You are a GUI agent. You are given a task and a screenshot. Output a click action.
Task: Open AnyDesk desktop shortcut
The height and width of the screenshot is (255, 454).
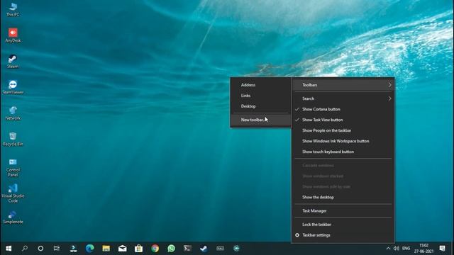[13, 35]
